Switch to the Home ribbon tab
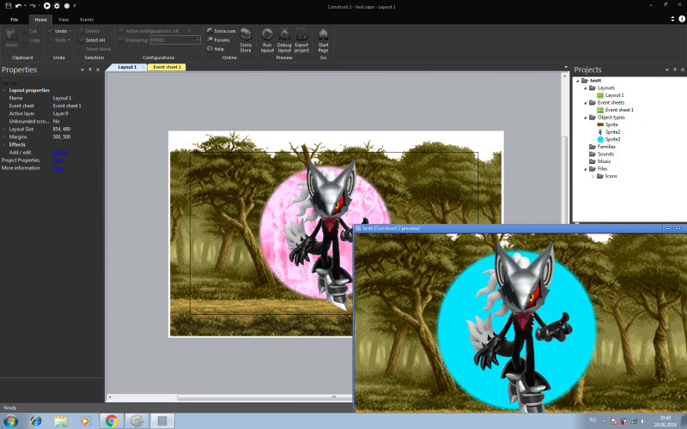687x429 pixels. 40,20
